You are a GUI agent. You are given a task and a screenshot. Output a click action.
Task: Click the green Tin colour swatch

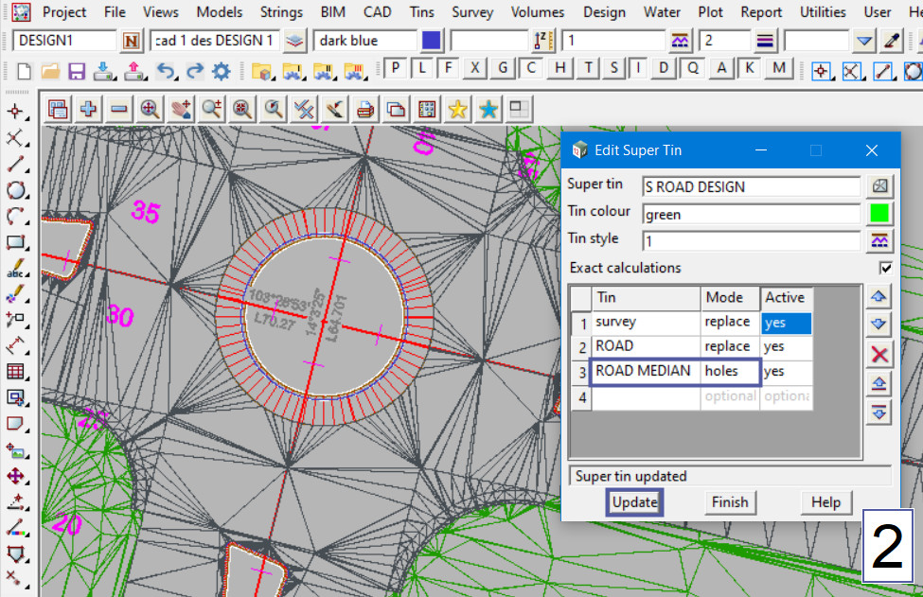tap(879, 214)
